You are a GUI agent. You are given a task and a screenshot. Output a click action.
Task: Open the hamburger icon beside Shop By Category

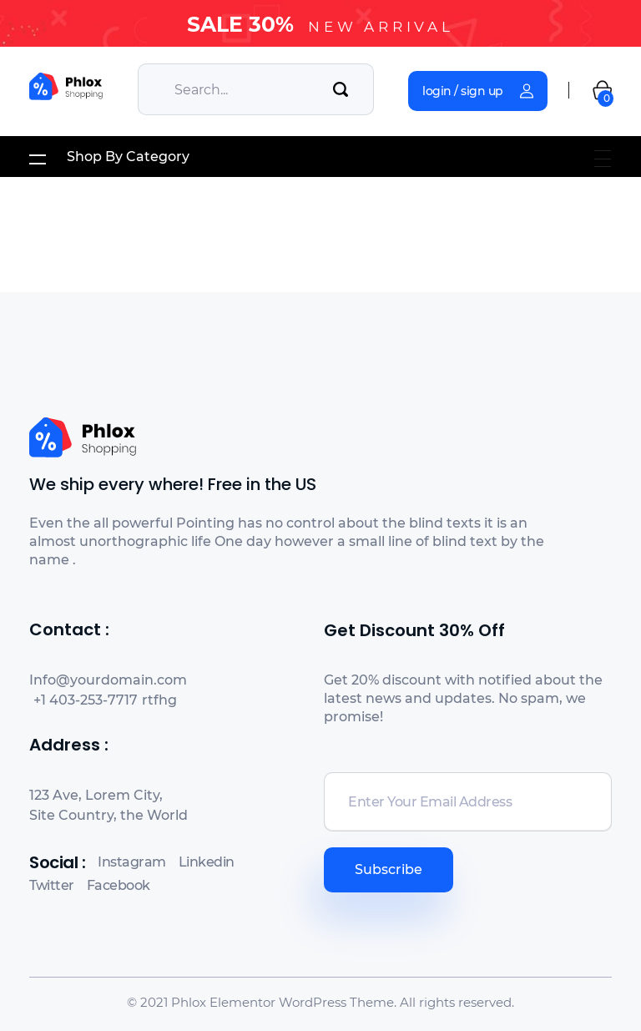pos(38,158)
